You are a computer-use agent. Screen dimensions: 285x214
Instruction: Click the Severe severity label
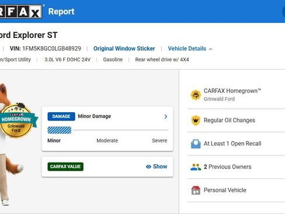coord(159,140)
